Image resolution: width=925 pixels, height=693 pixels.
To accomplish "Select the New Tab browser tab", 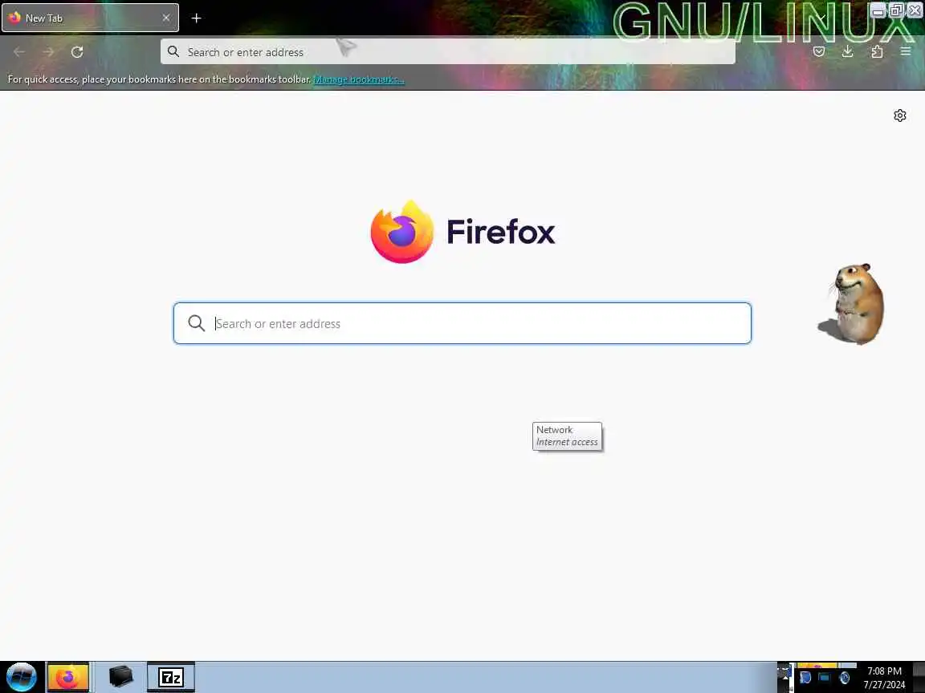I will [x=90, y=18].
